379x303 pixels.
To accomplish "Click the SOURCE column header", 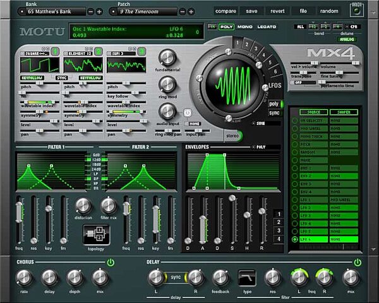I will [x=313, y=112].
